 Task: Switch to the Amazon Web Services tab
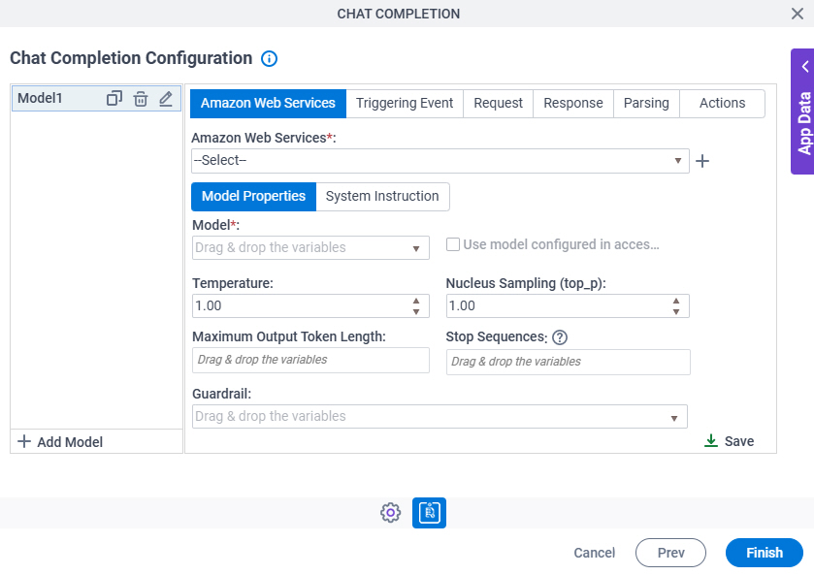click(x=268, y=104)
